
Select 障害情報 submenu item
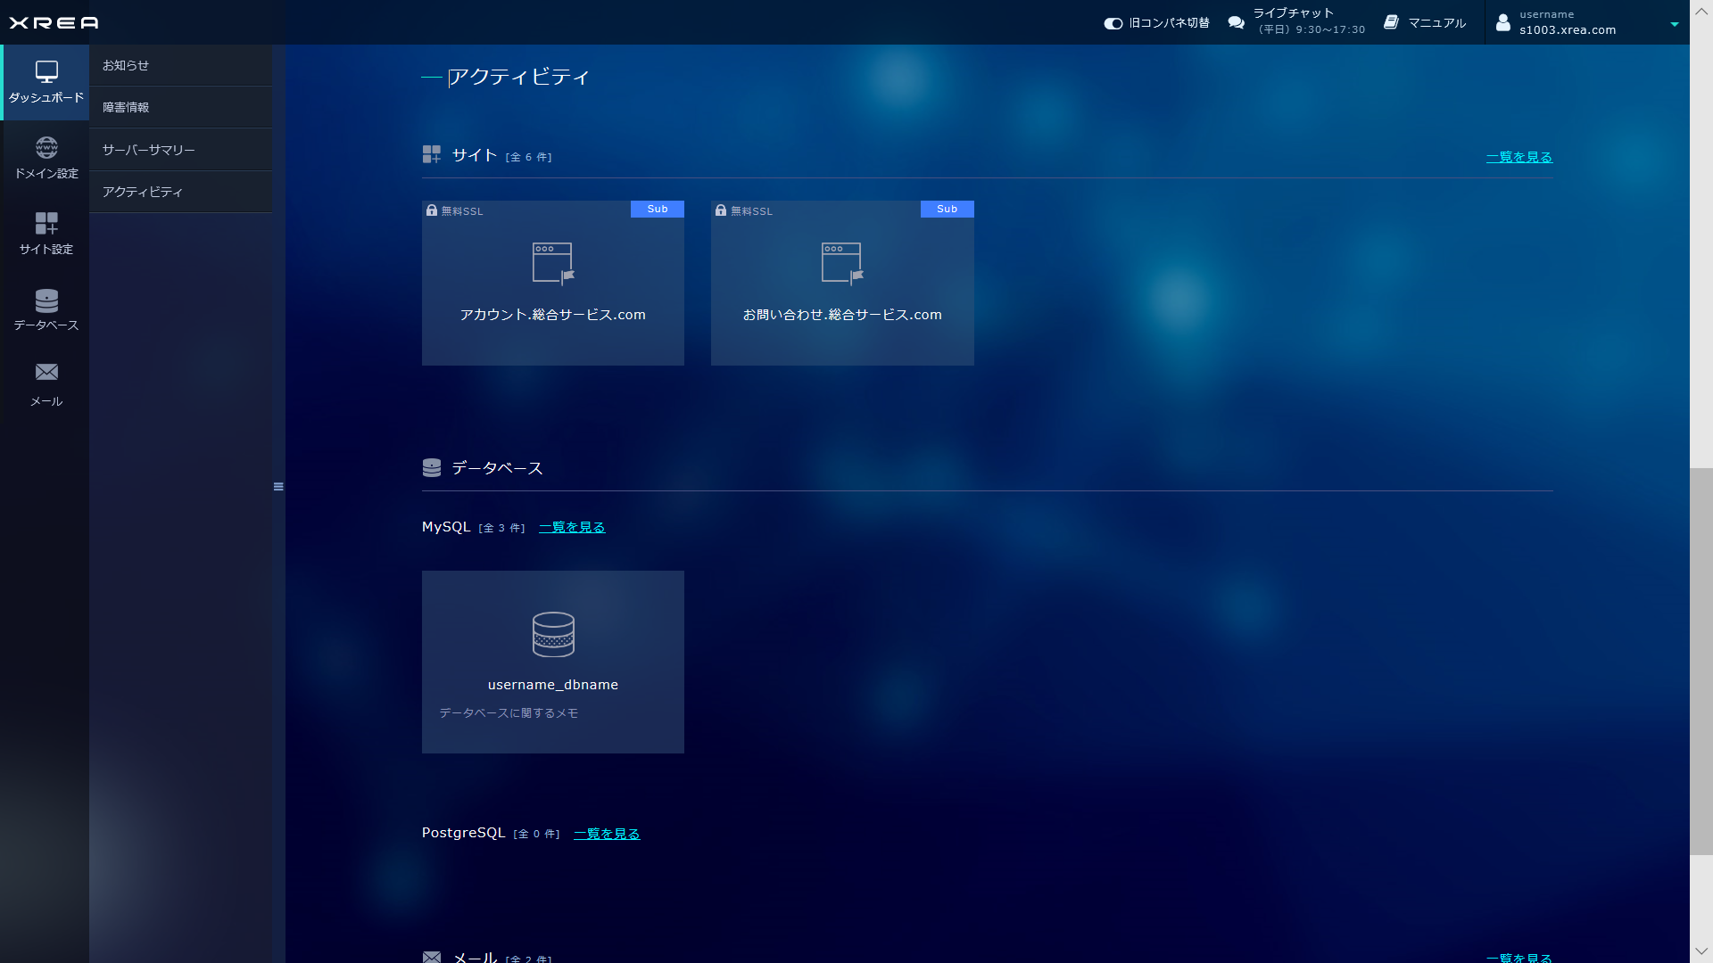tap(126, 108)
